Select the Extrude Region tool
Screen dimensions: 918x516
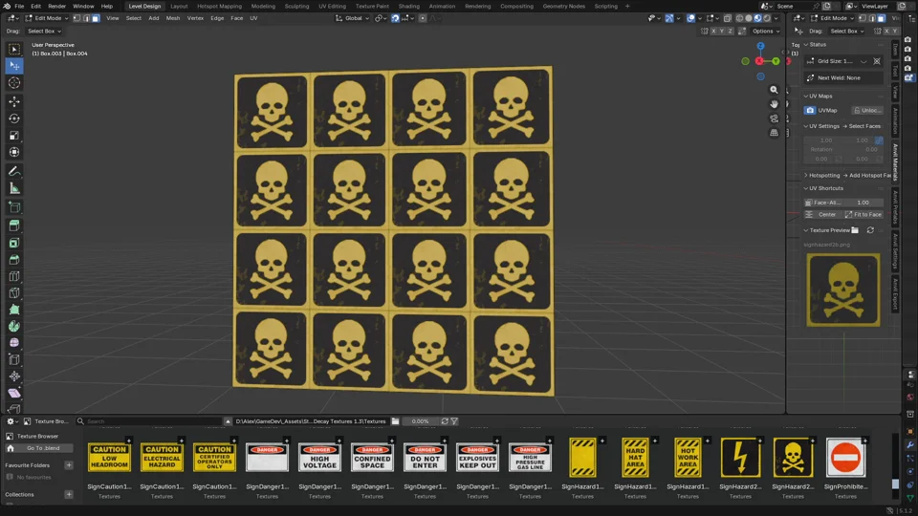(14, 226)
